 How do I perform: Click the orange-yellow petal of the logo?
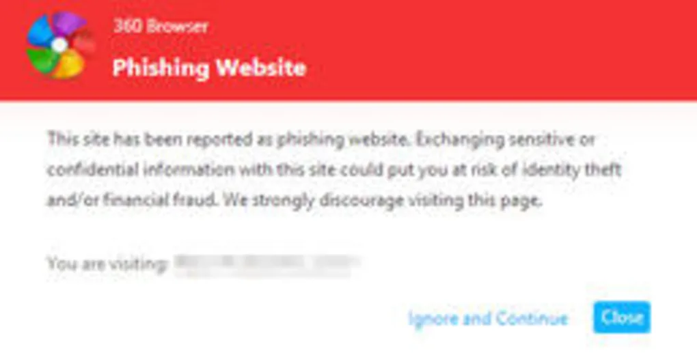[70, 65]
